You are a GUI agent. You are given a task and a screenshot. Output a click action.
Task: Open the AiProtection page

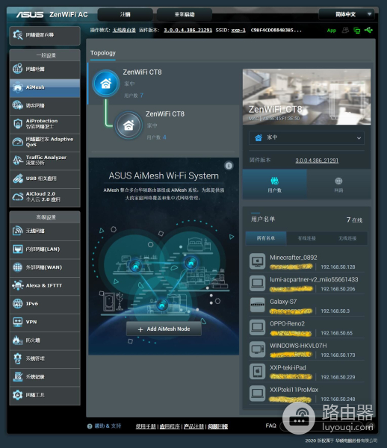coord(45,124)
